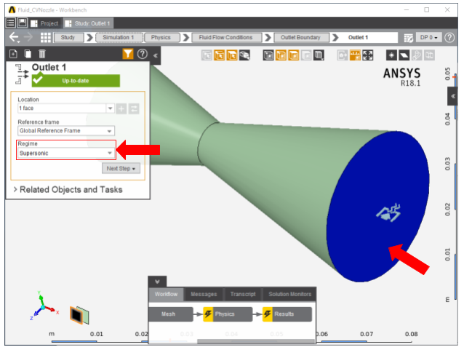Open dark cube display options dropdown

click(x=319, y=55)
